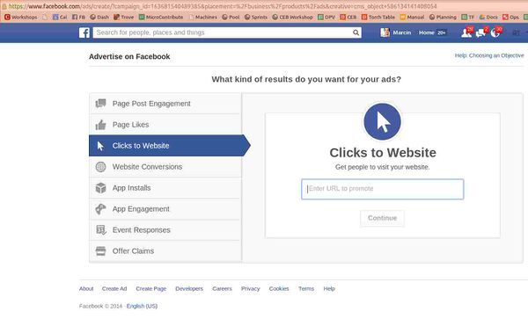Open the globe notifications icon

click(495, 33)
